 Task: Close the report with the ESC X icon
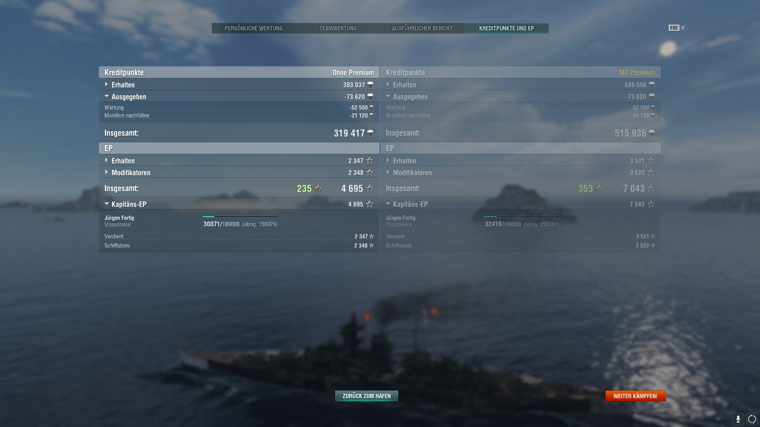[x=677, y=28]
